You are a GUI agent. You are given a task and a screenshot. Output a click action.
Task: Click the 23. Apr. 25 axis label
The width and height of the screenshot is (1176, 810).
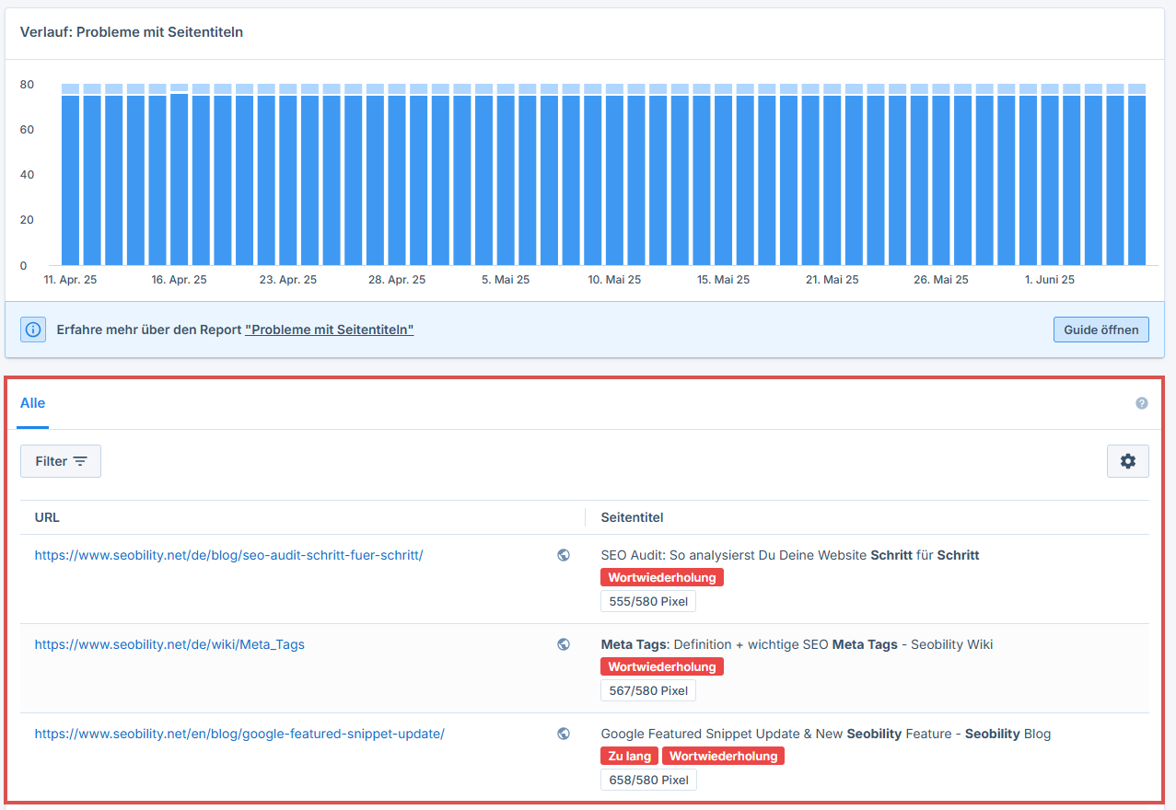(x=288, y=279)
